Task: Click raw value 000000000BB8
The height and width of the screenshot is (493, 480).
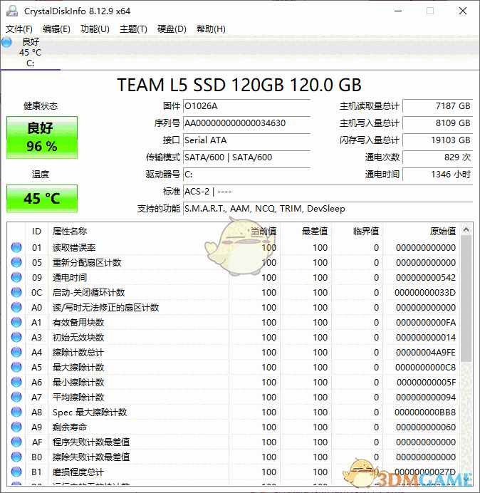Action: (425, 412)
